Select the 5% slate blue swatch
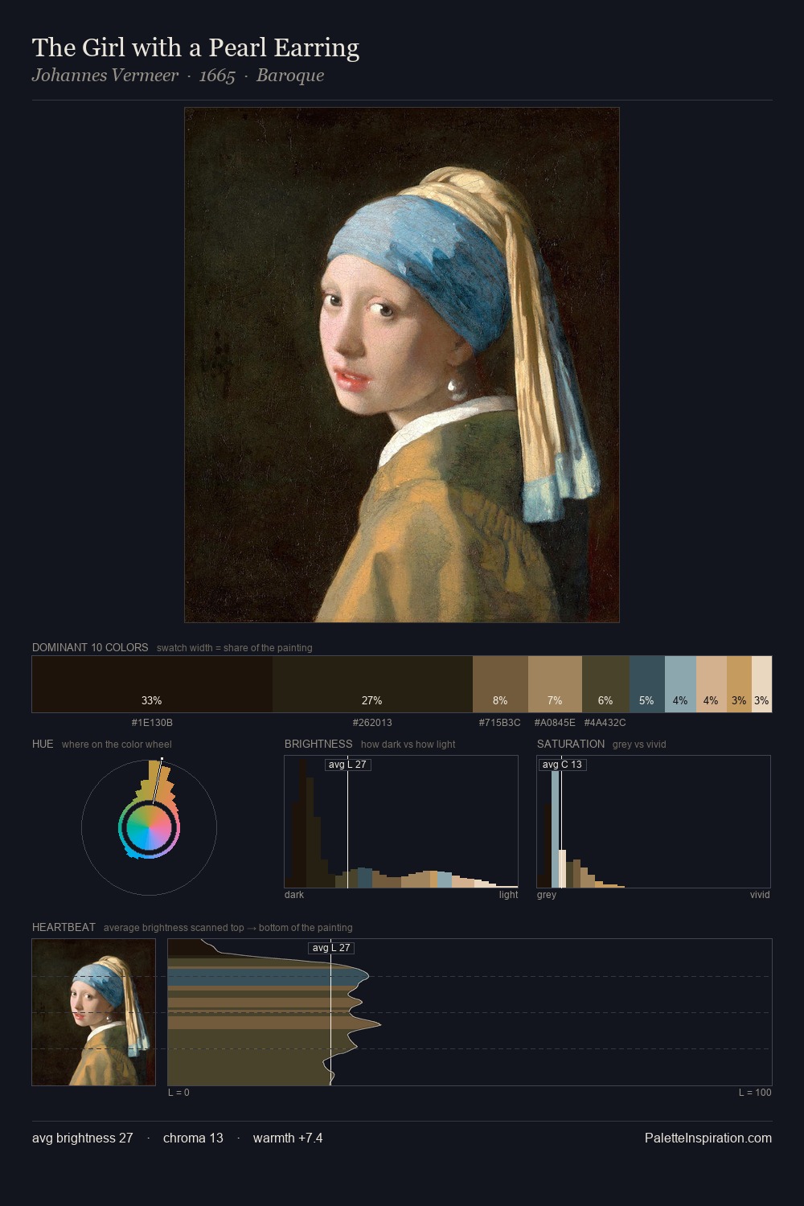Screen dimensions: 804x1206 [647, 684]
